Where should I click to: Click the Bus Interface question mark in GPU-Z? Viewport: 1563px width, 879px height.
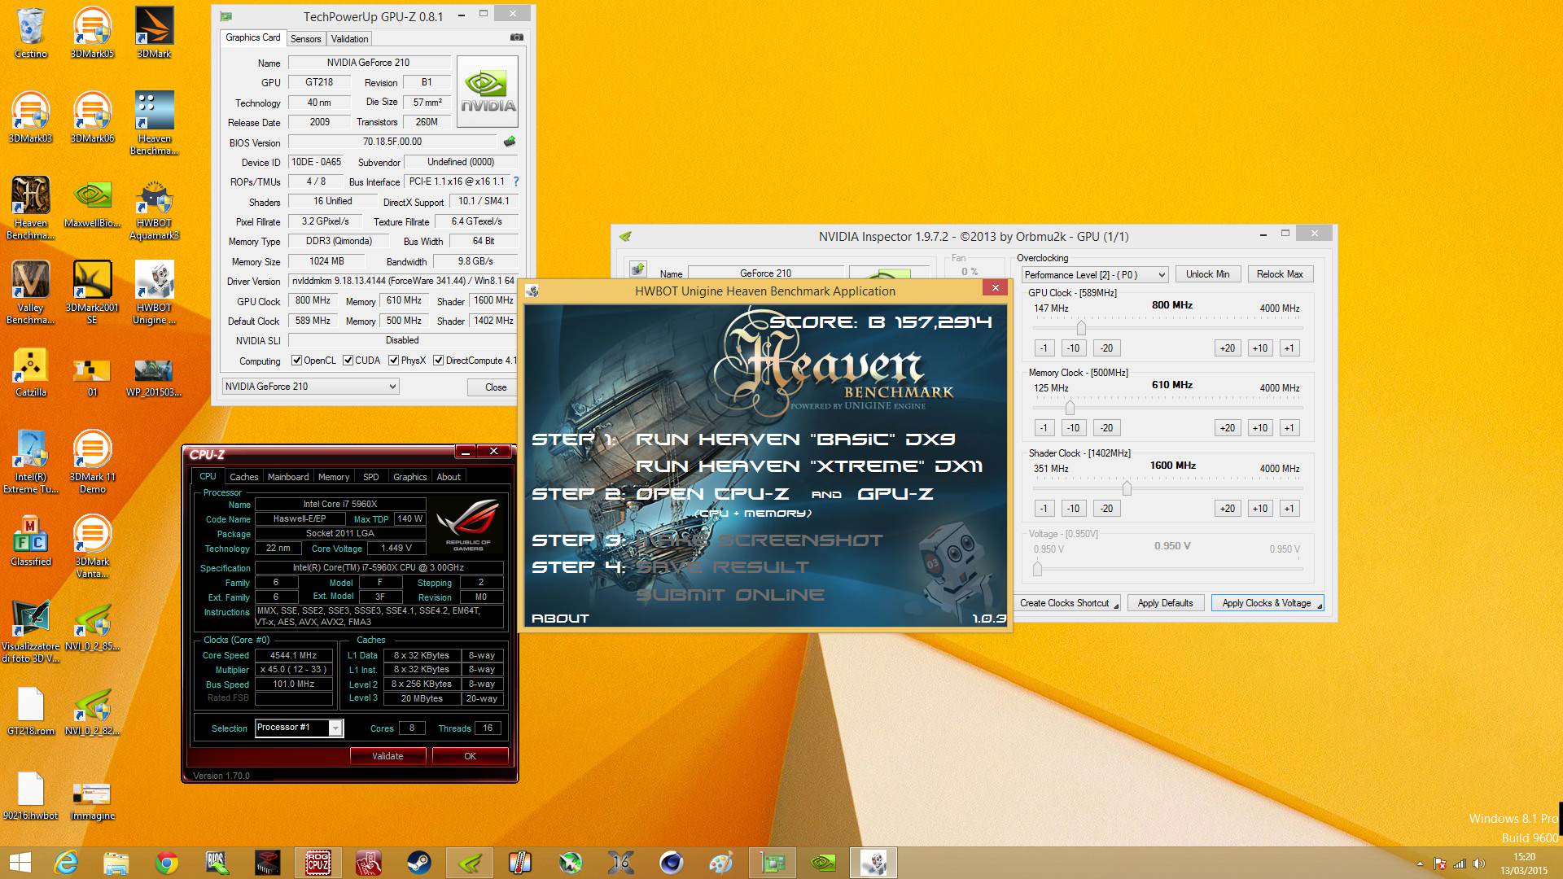515,181
